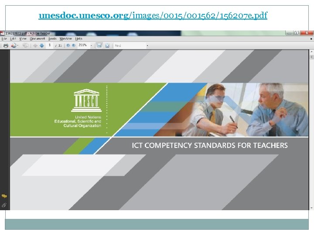
Task: Close the Adobe Reader window with red X
Action: 307,33
